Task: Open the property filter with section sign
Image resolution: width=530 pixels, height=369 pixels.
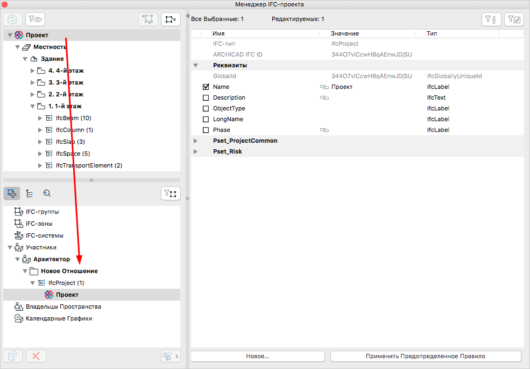Action: (x=491, y=19)
